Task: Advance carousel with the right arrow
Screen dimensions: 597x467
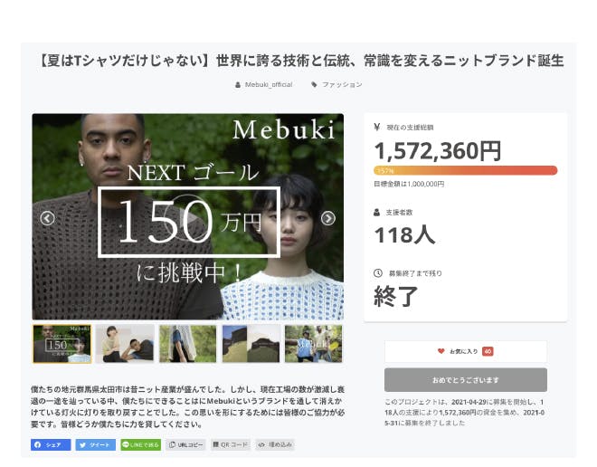Action: click(x=327, y=218)
